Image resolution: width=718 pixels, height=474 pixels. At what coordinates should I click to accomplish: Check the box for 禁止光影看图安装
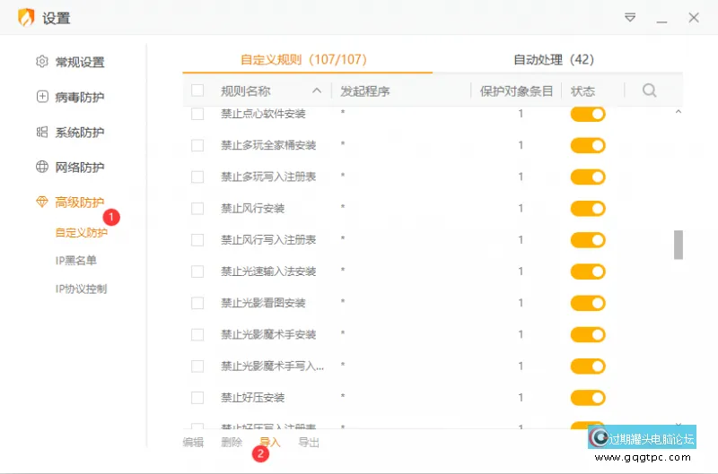197,303
